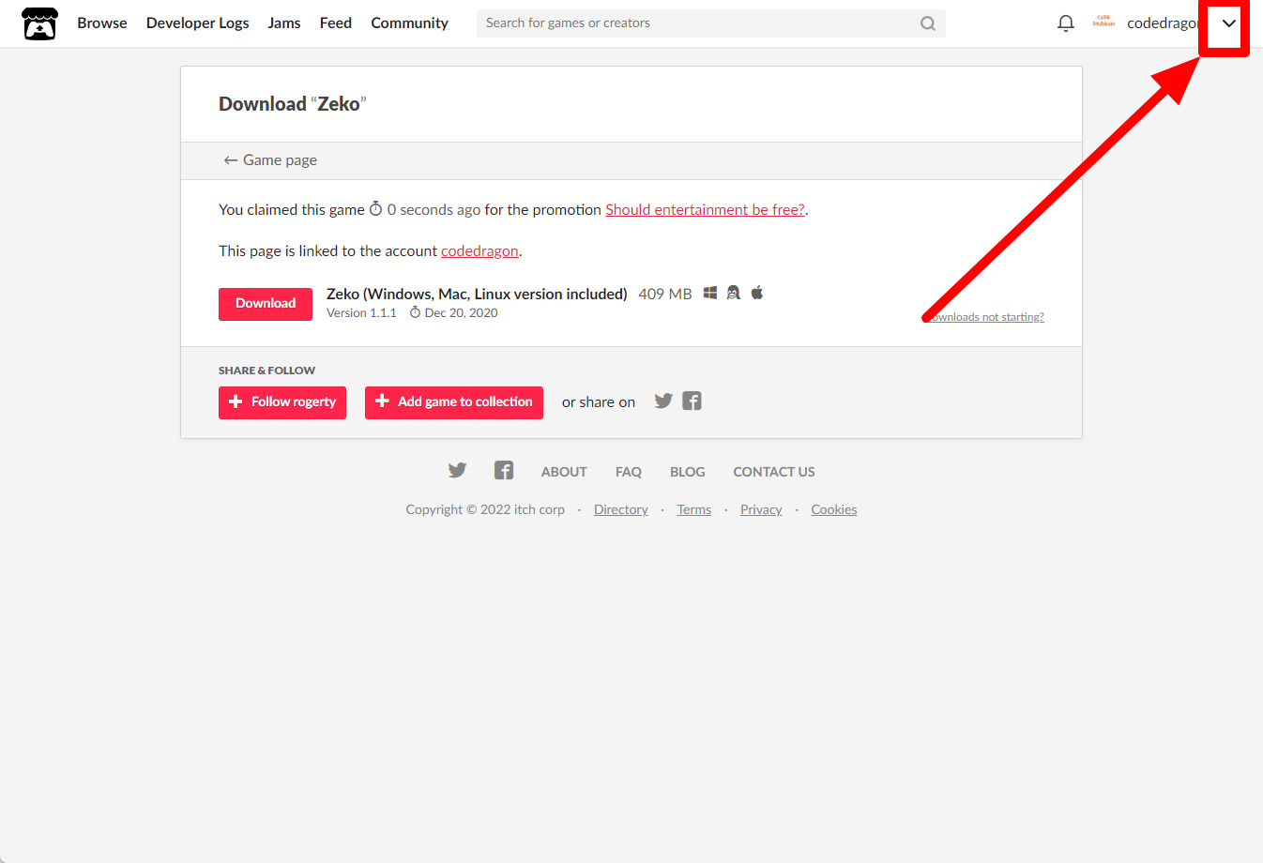Image resolution: width=1263 pixels, height=863 pixels.
Task: Open the ABOUT footer link
Action: coord(564,472)
